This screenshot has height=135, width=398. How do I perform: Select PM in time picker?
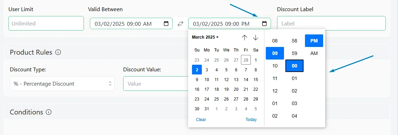click(314, 41)
